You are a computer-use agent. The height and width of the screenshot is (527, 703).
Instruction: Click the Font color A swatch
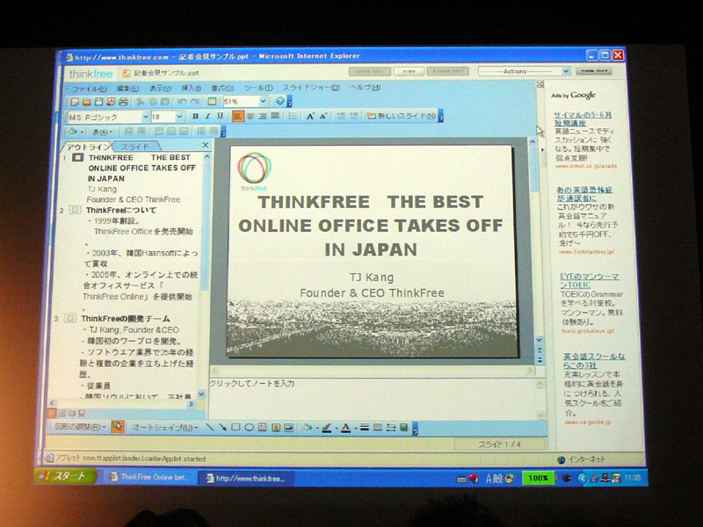345,428
